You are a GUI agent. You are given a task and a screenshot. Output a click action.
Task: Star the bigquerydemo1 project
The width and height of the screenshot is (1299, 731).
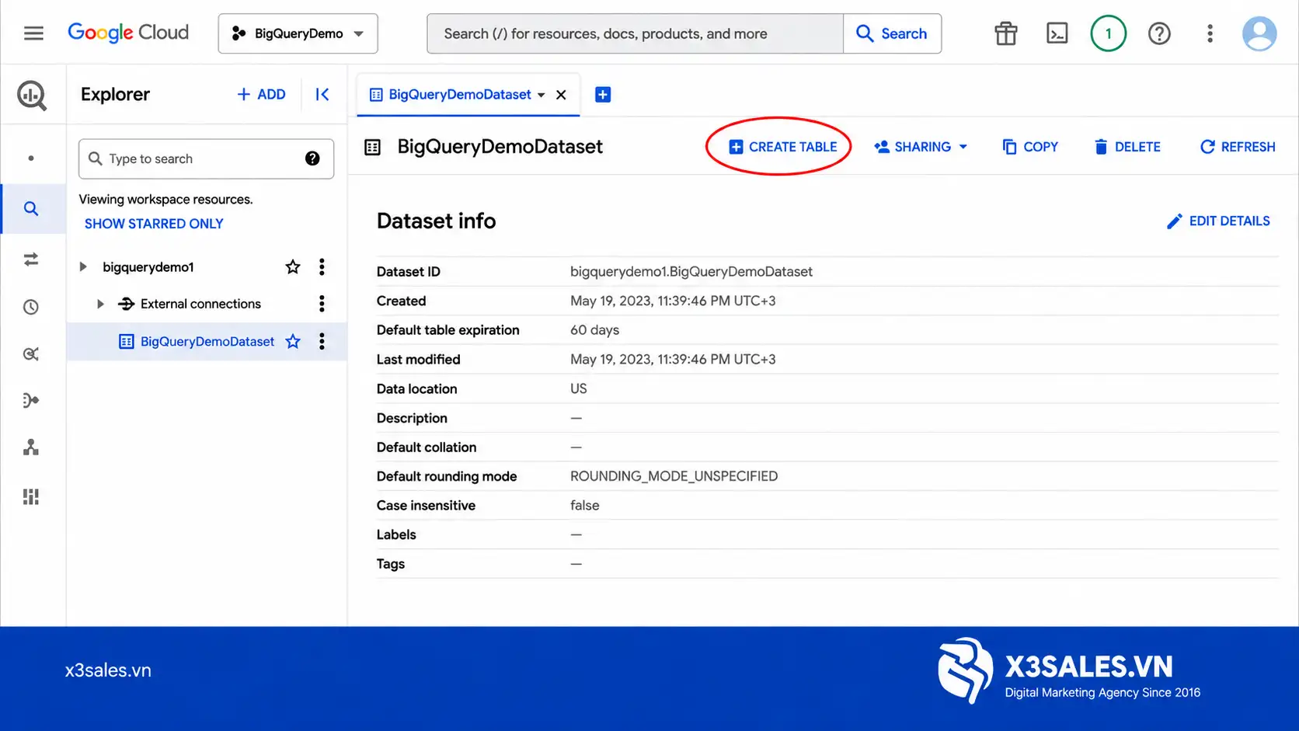(x=293, y=267)
